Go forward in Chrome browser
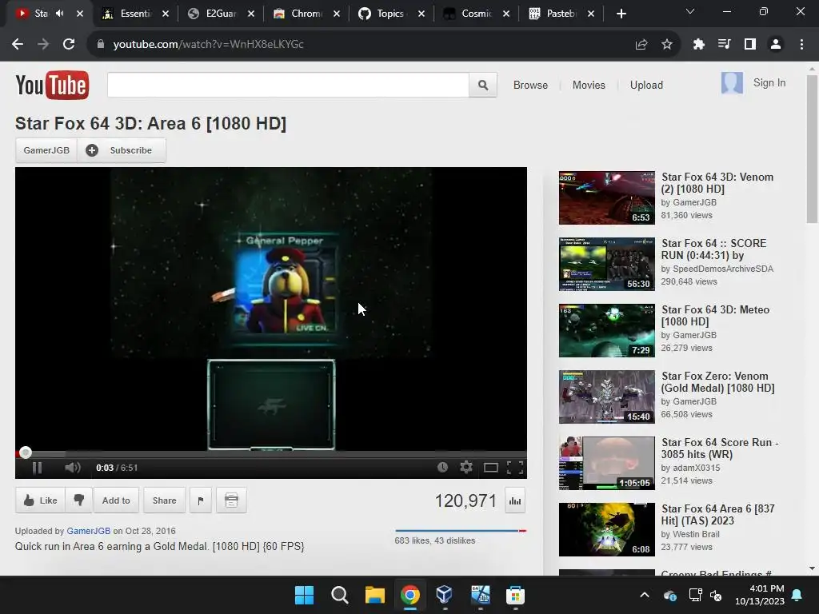The height and width of the screenshot is (614, 819). [x=43, y=45]
